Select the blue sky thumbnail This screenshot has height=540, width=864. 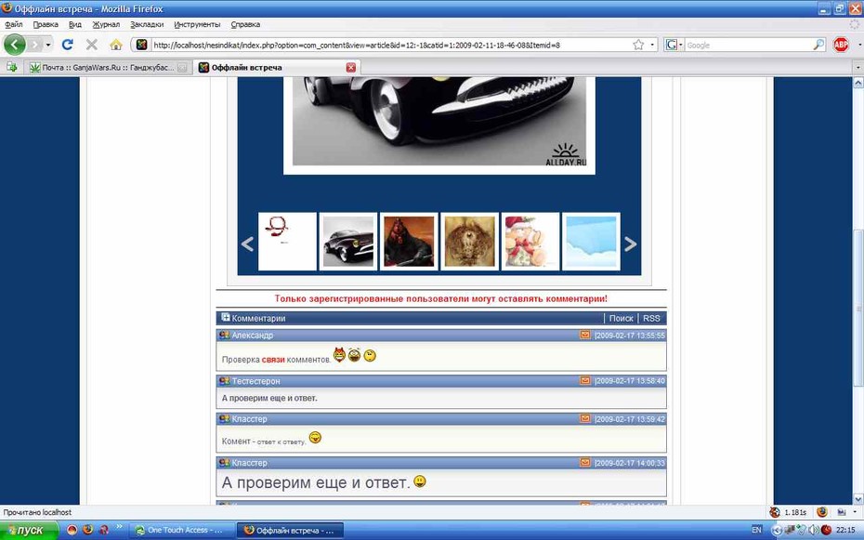pyautogui.click(x=591, y=242)
